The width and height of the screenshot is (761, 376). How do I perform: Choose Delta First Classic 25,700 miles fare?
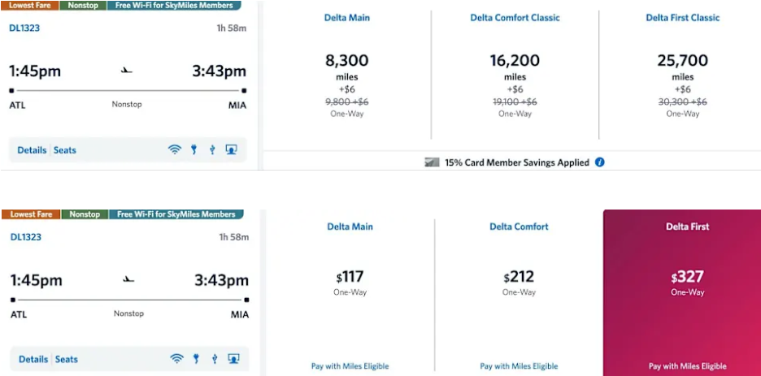coord(682,75)
